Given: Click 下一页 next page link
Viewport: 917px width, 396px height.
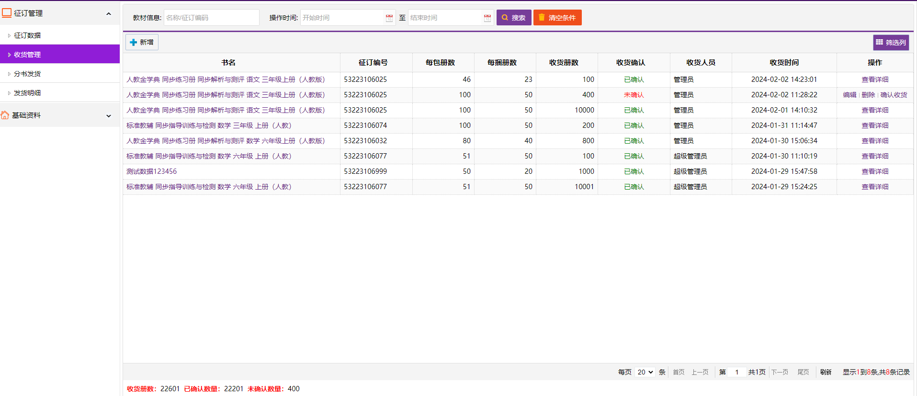Looking at the screenshot, I should pyautogui.click(x=780, y=372).
